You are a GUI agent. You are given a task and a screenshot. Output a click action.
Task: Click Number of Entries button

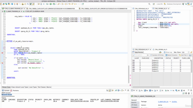point(157,55)
